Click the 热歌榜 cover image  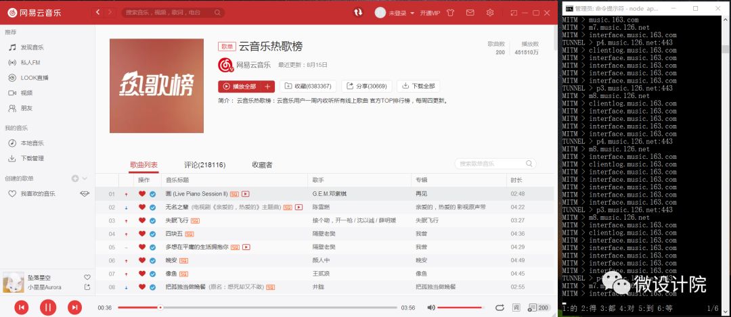pyautogui.click(x=156, y=86)
